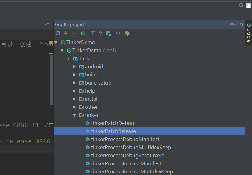
Task: Expand the install task group
Action: click(75, 99)
